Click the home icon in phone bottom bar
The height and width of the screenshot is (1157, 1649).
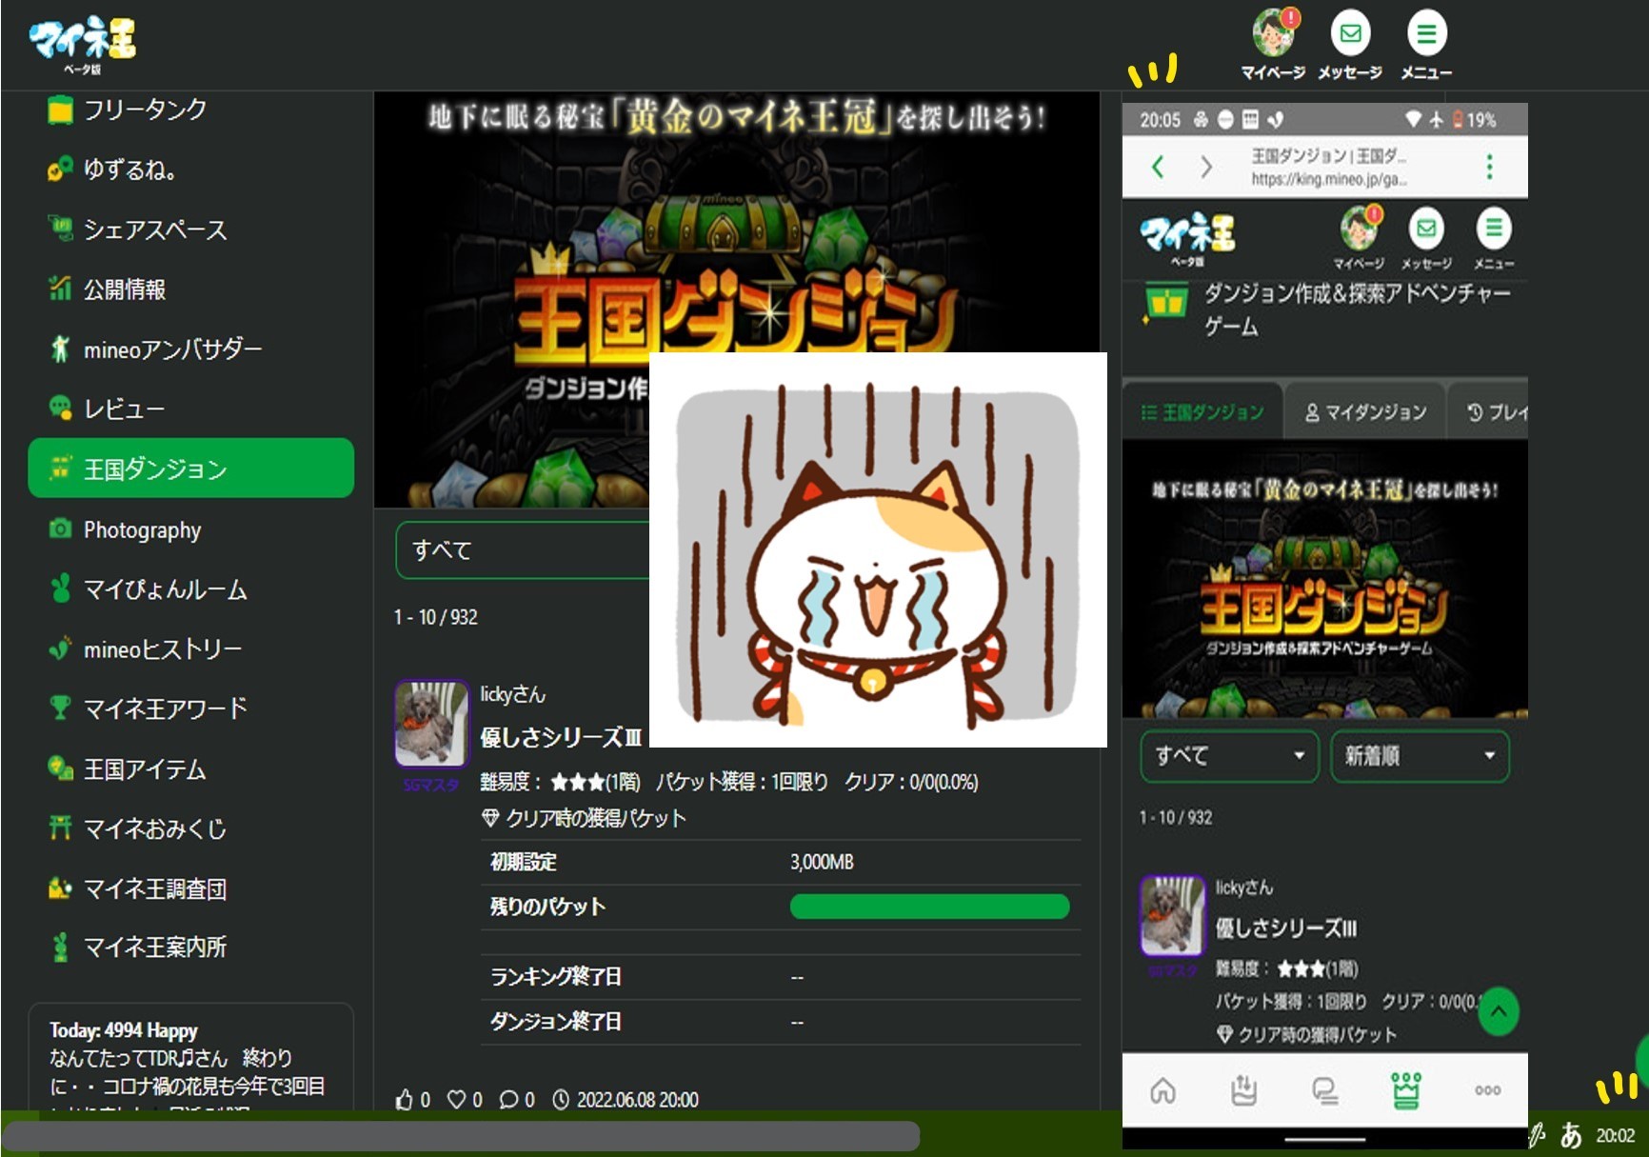click(1163, 1090)
